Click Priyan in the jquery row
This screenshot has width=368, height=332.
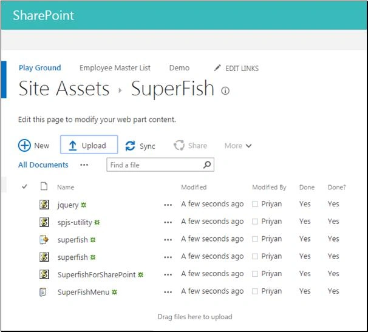271,204
